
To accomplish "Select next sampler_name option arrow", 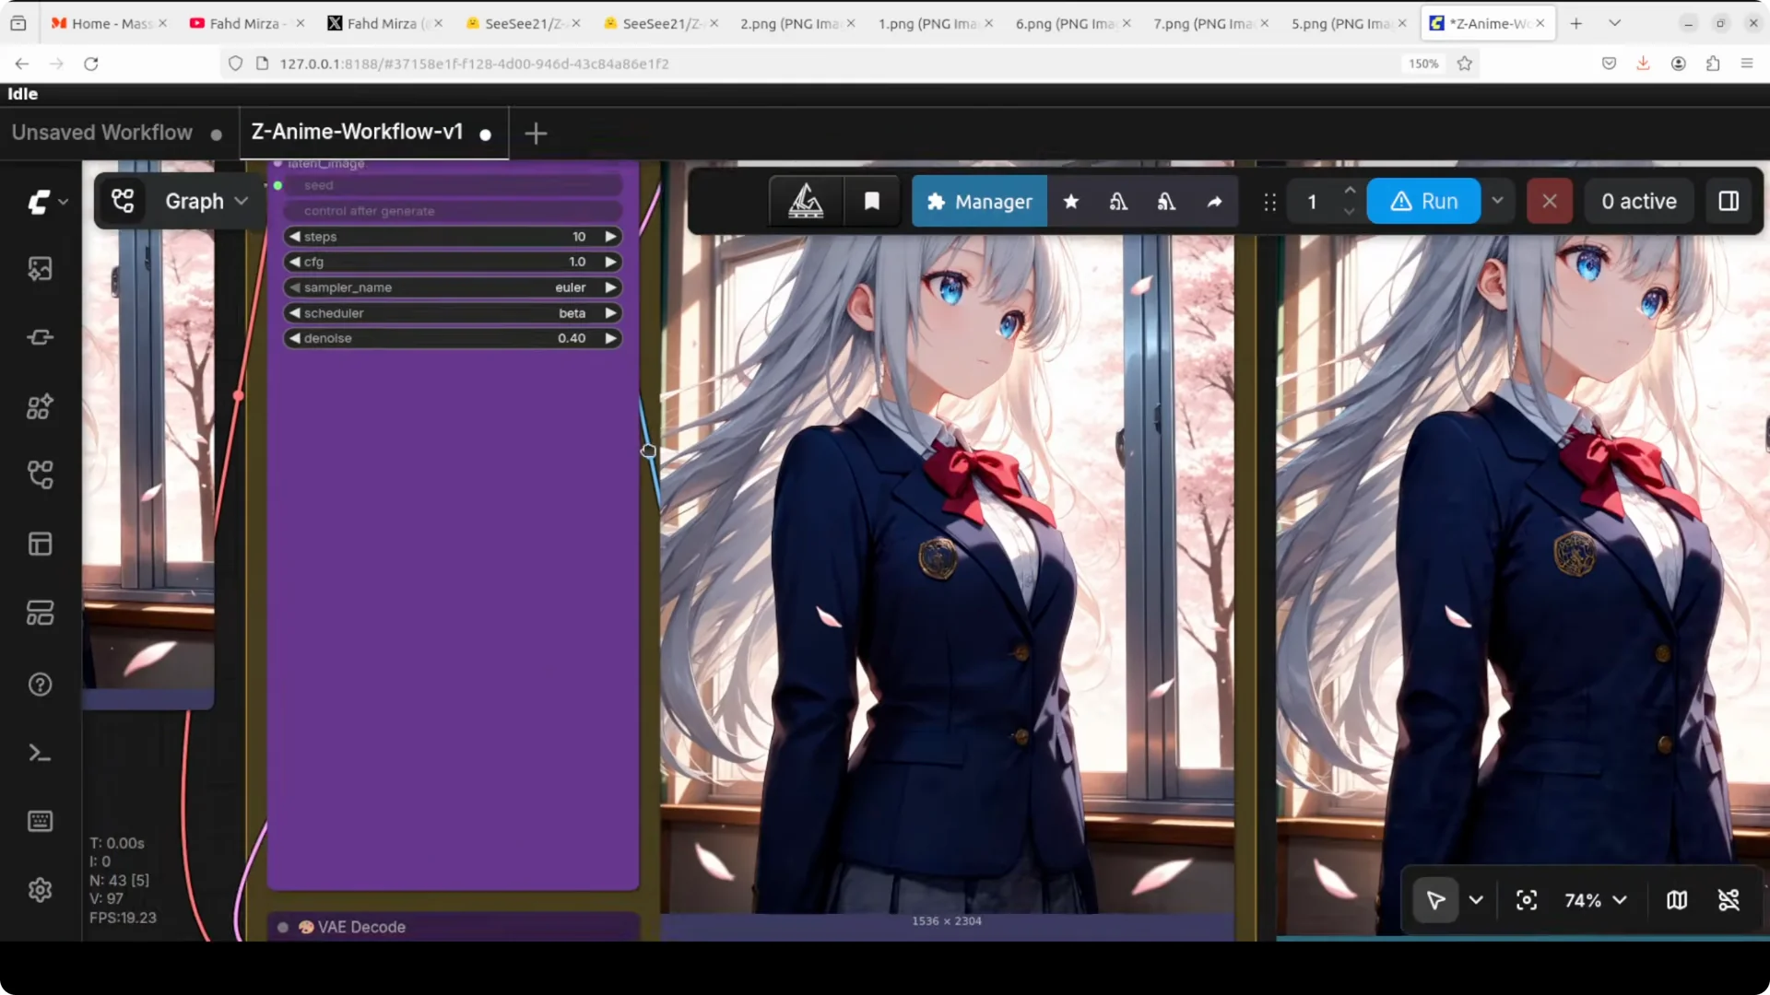I will coord(610,287).
